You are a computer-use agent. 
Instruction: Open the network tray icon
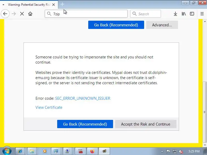174,151
